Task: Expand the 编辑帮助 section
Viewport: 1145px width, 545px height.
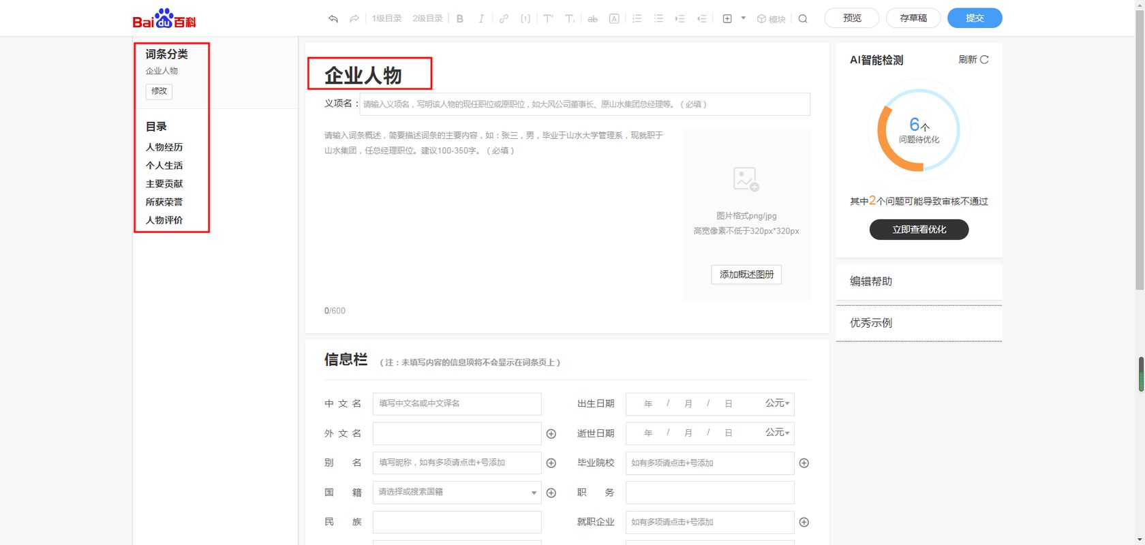Action: pos(919,281)
